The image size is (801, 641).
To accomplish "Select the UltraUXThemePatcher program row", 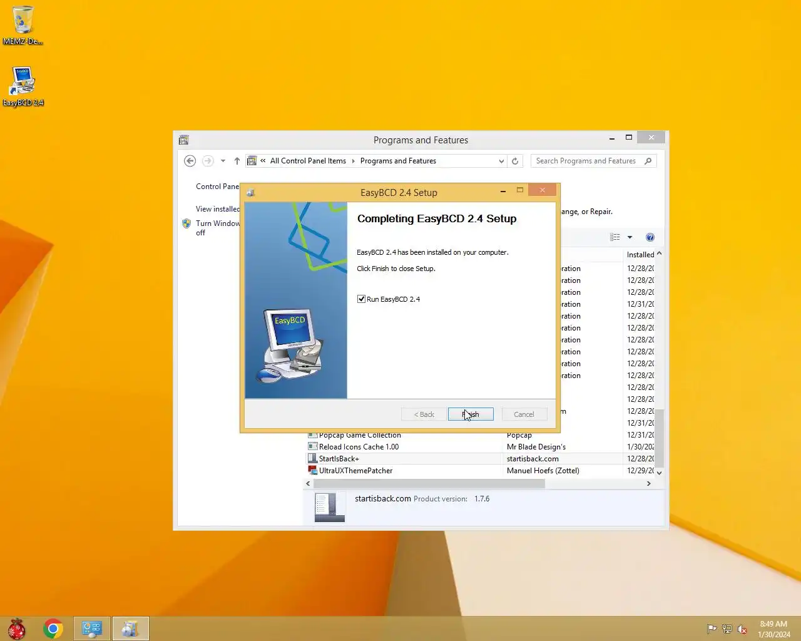I will click(480, 471).
